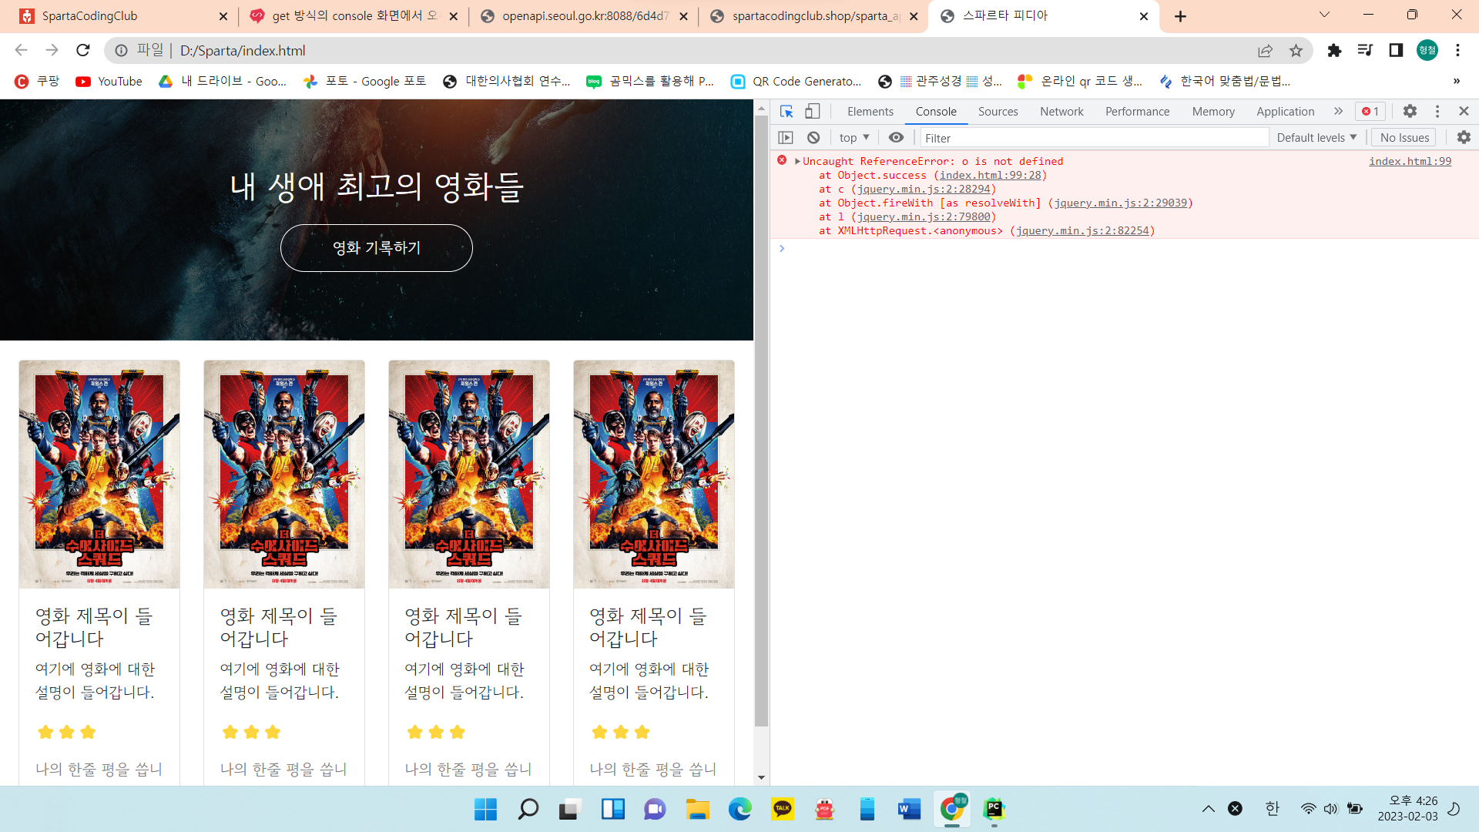Open Chrome extensions puzzle icon

1334,50
